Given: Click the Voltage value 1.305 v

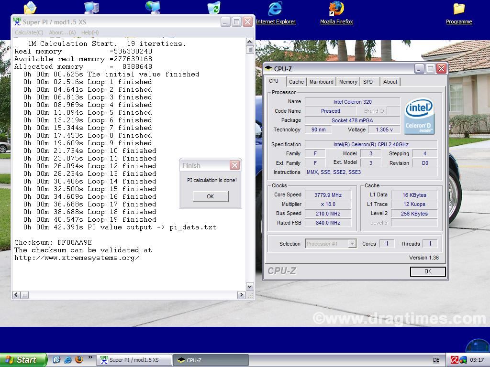Looking at the screenshot, I should pos(384,130).
